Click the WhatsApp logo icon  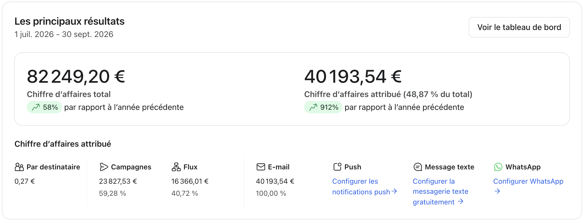[x=498, y=167]
